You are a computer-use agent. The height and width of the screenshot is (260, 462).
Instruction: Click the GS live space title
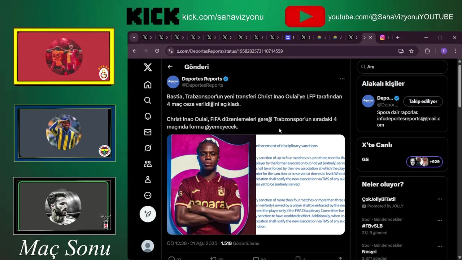point(365,159)
